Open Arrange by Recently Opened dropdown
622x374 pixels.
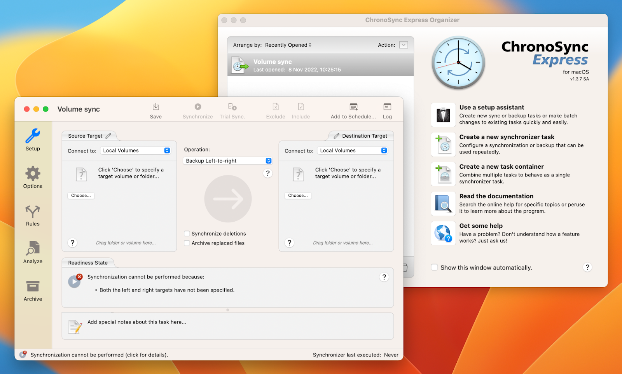[x=288, y=45]
